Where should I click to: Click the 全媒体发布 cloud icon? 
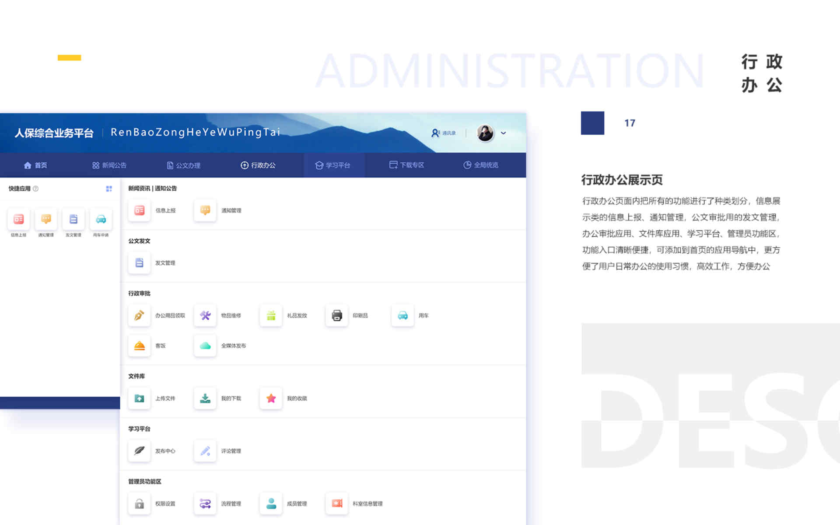[205, 346]
